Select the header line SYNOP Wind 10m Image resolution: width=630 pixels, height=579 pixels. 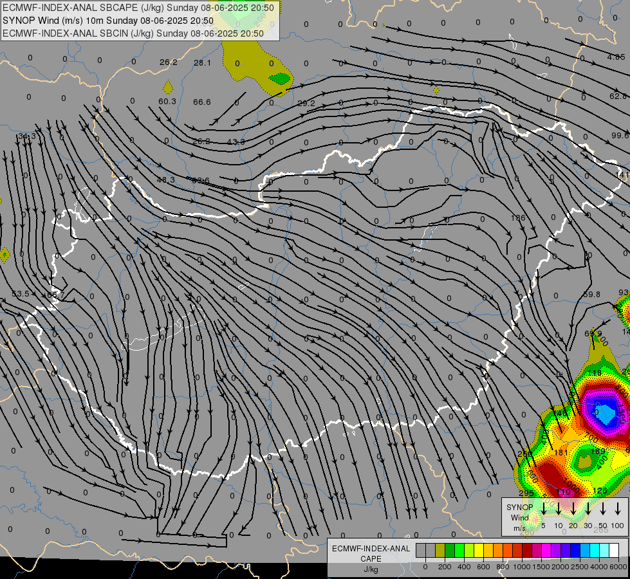[x=108, y=21]
